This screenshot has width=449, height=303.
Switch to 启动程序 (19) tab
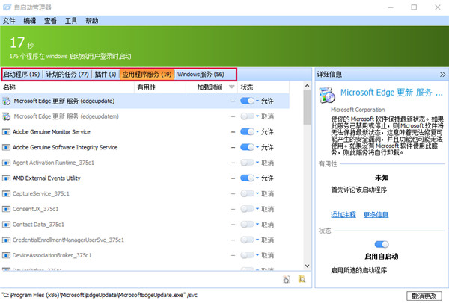22,75
